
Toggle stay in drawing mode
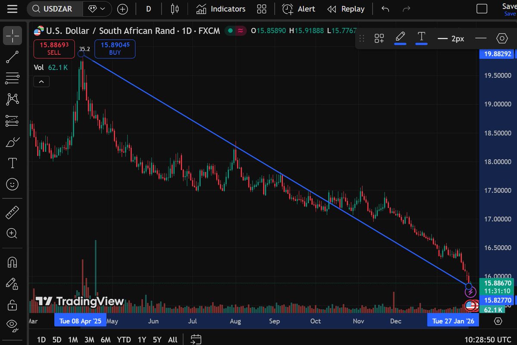pyautogui.click(x=12, y=284)
